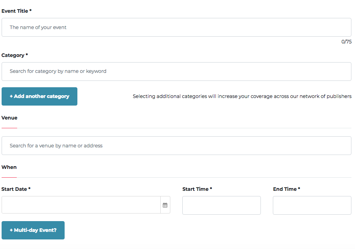Screen dimensions: 355x249
Task: Open the Start Date calendar picker icon
Action: pyautogui.click(x=165, y=205)
